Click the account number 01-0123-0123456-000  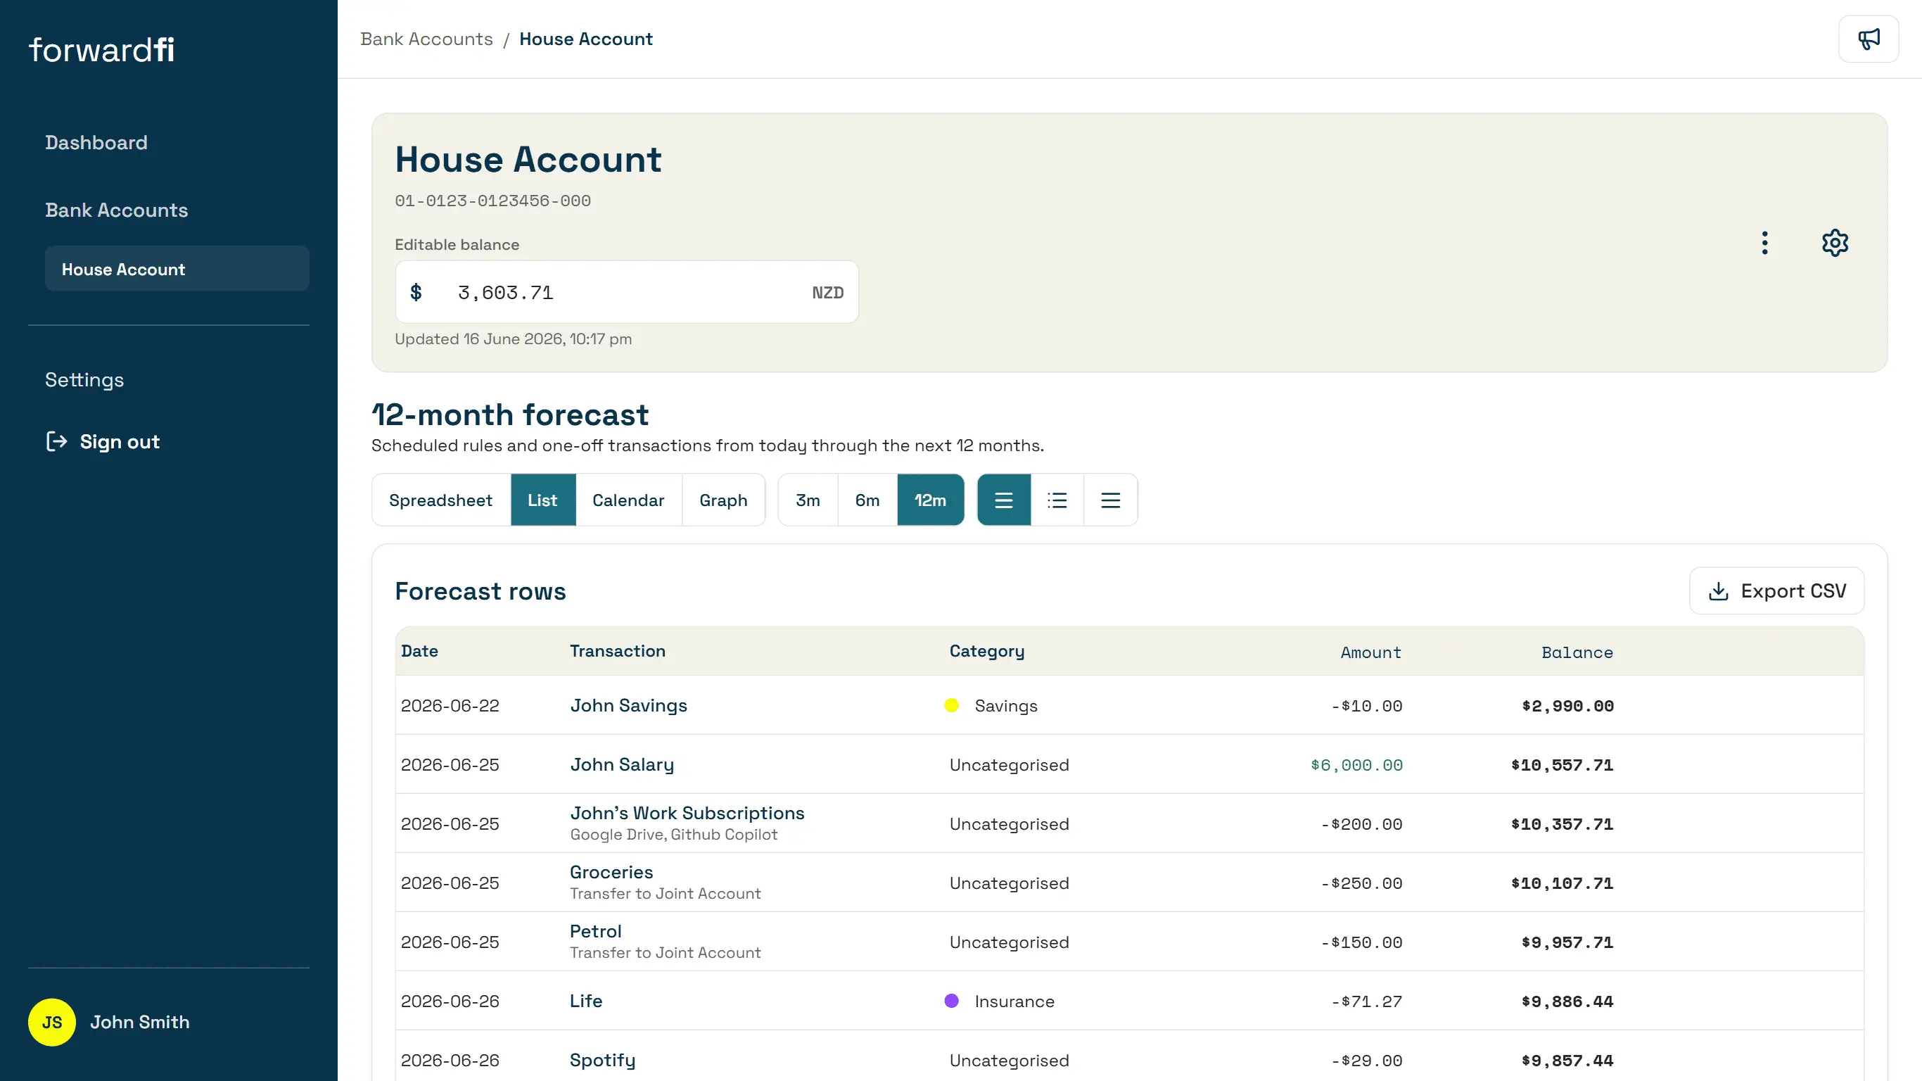point(492,201)
